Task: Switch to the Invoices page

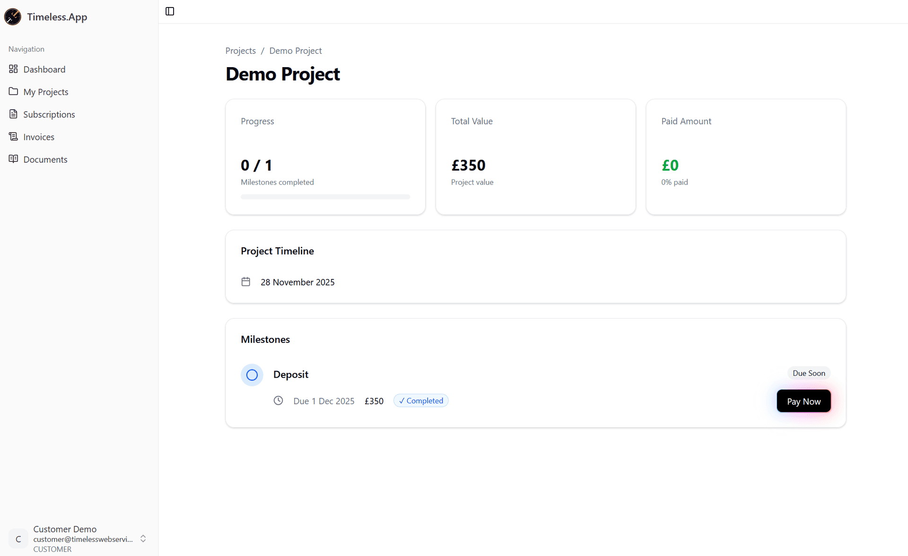Action: pos(39,137)
